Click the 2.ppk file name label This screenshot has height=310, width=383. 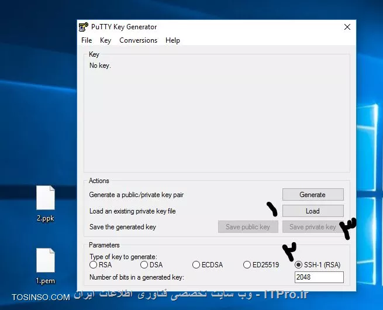pos(46,218)
